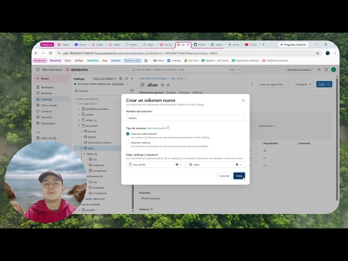The width and height of the screenshot is (348, 261).
Task: Click the Añadir etiquetas button
Action: (150, 198)
